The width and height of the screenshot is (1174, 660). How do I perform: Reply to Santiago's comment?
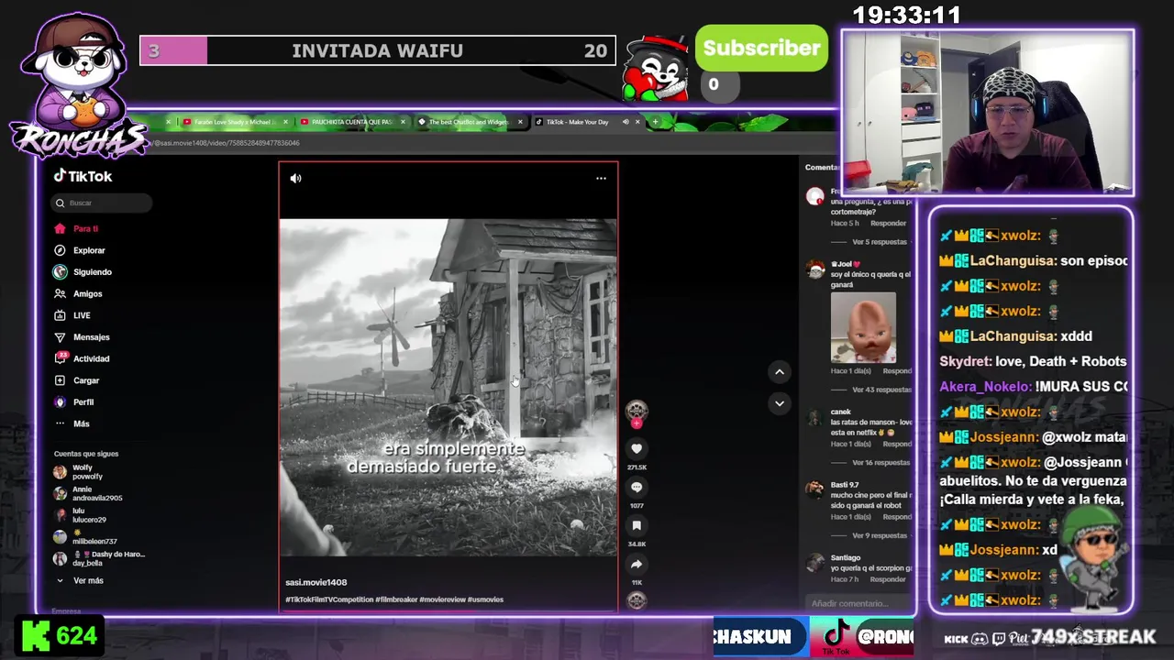888,579
